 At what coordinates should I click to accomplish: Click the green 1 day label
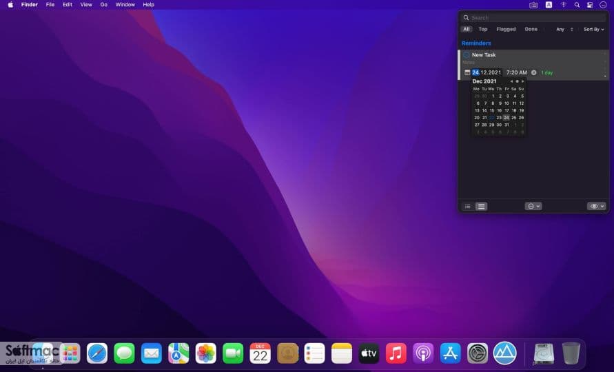pos(546,73)
